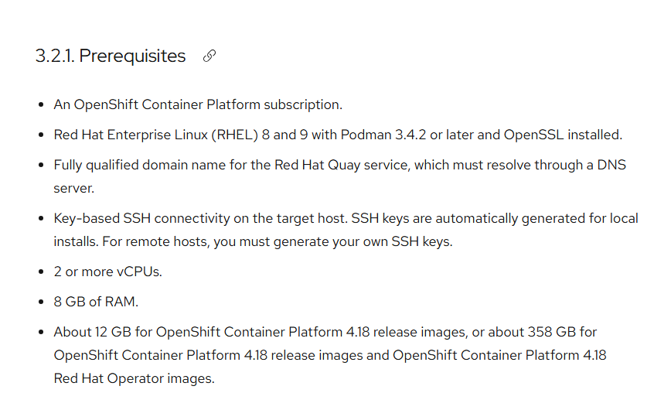This screenshot has height=393, width=654.
Task: Click the "2 or more vCPUs." item
Action: pos(107,272)
